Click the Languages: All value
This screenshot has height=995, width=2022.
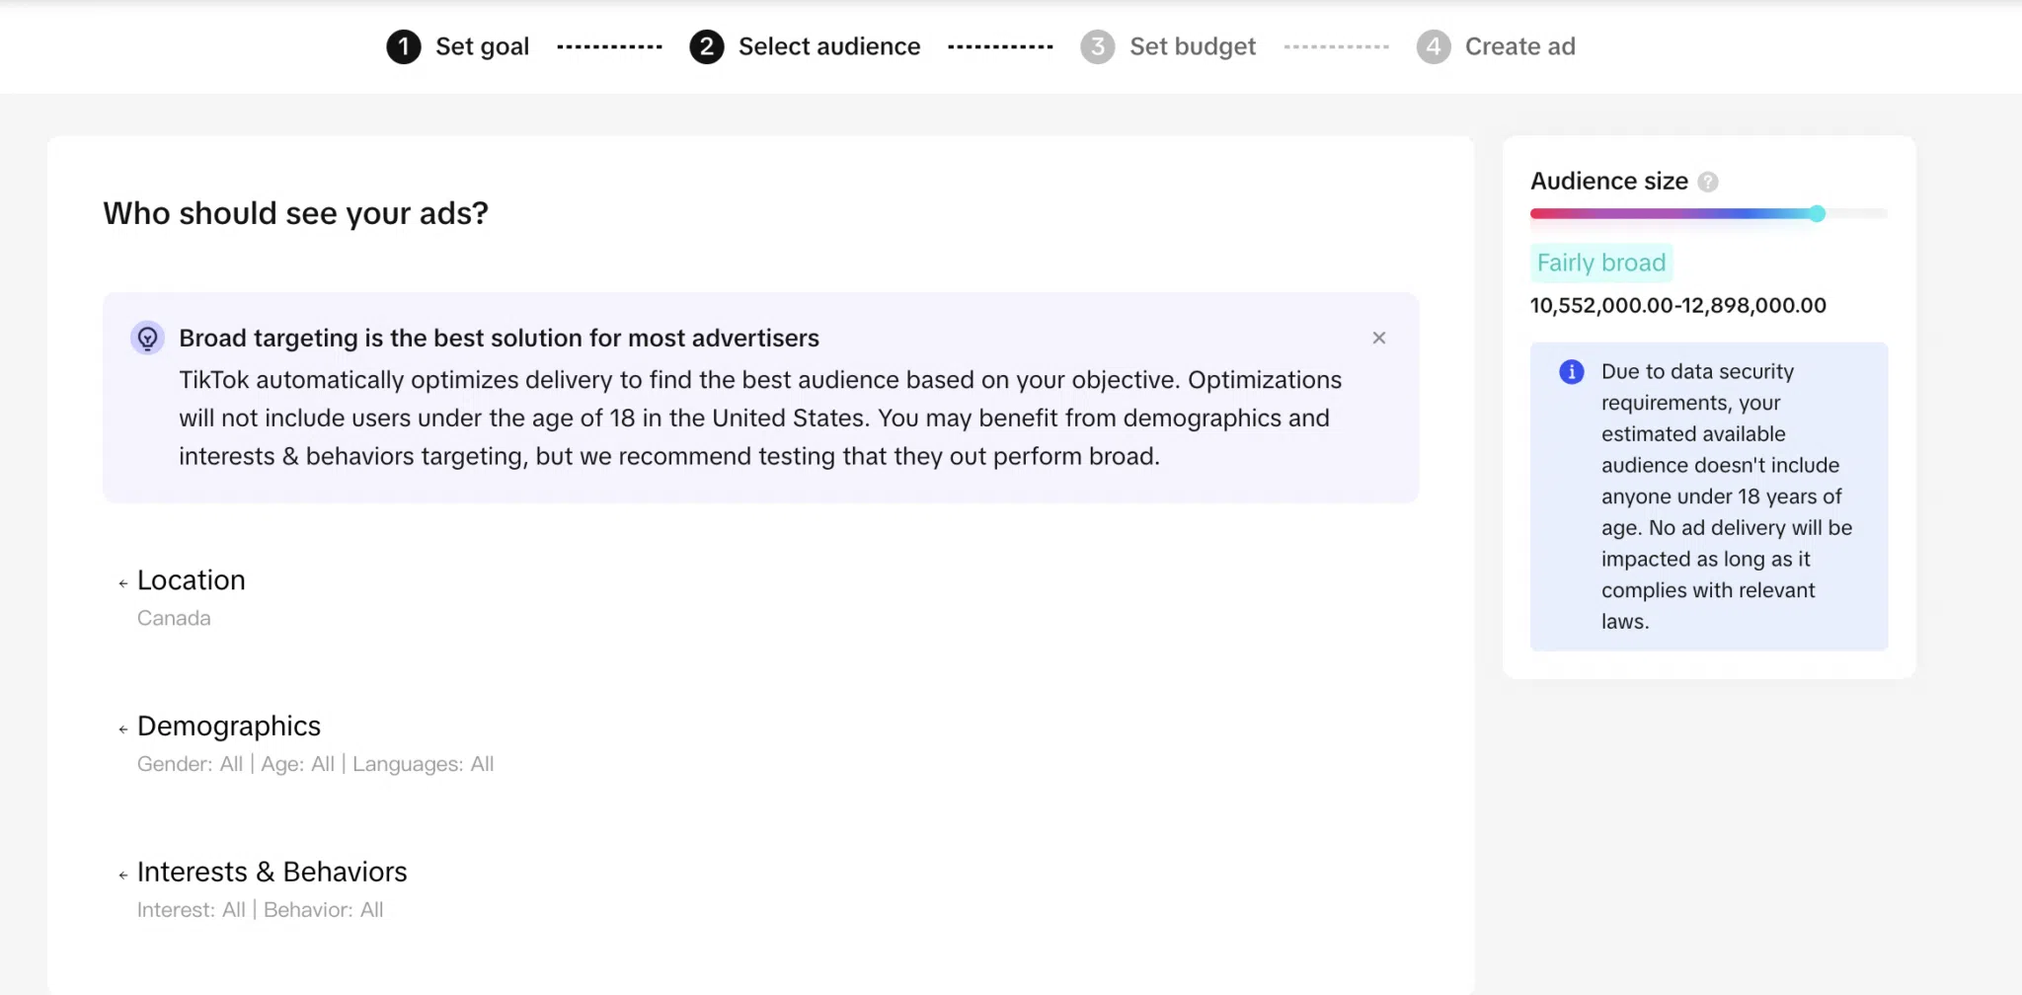(423, 764)
